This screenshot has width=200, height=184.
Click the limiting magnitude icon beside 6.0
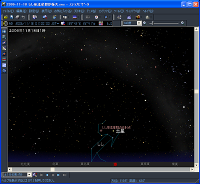(101, 23)
